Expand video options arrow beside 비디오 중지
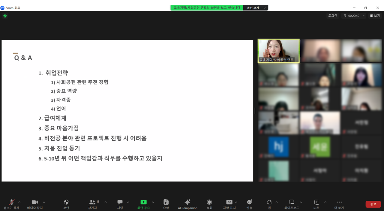The width and height of the screenshot is (384, 216). pyautogui.click(x=44, y=202)
